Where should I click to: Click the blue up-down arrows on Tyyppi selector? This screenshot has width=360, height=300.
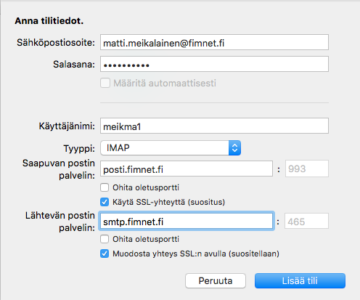(234, 147)
